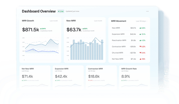Click the Net New MRR card sparkline
Image resolution: width=179 pixels, height=104 pixels.
coord(35,85)
